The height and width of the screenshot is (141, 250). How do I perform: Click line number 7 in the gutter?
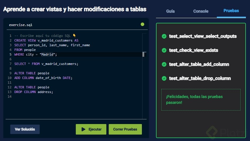pos(10,64)
